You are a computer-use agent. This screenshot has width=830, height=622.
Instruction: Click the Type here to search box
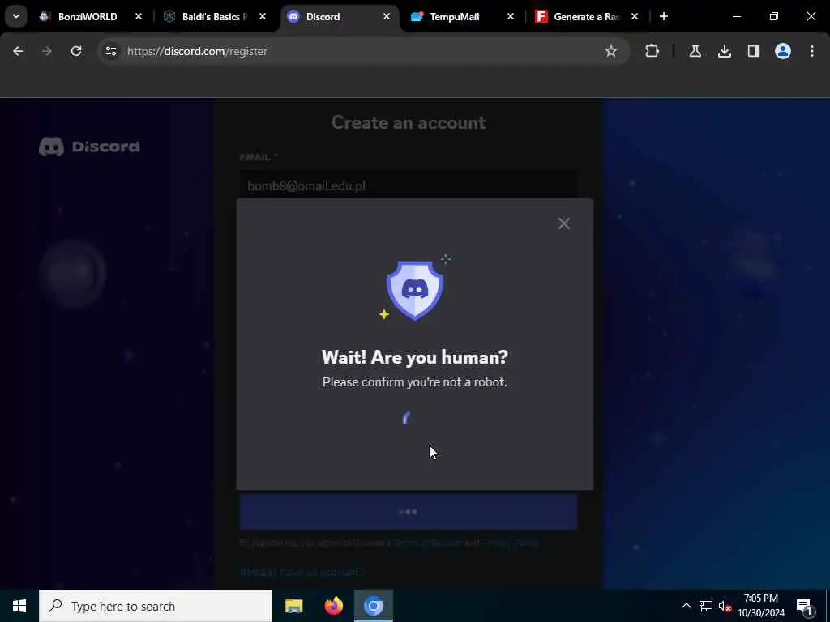pos(156,606)
